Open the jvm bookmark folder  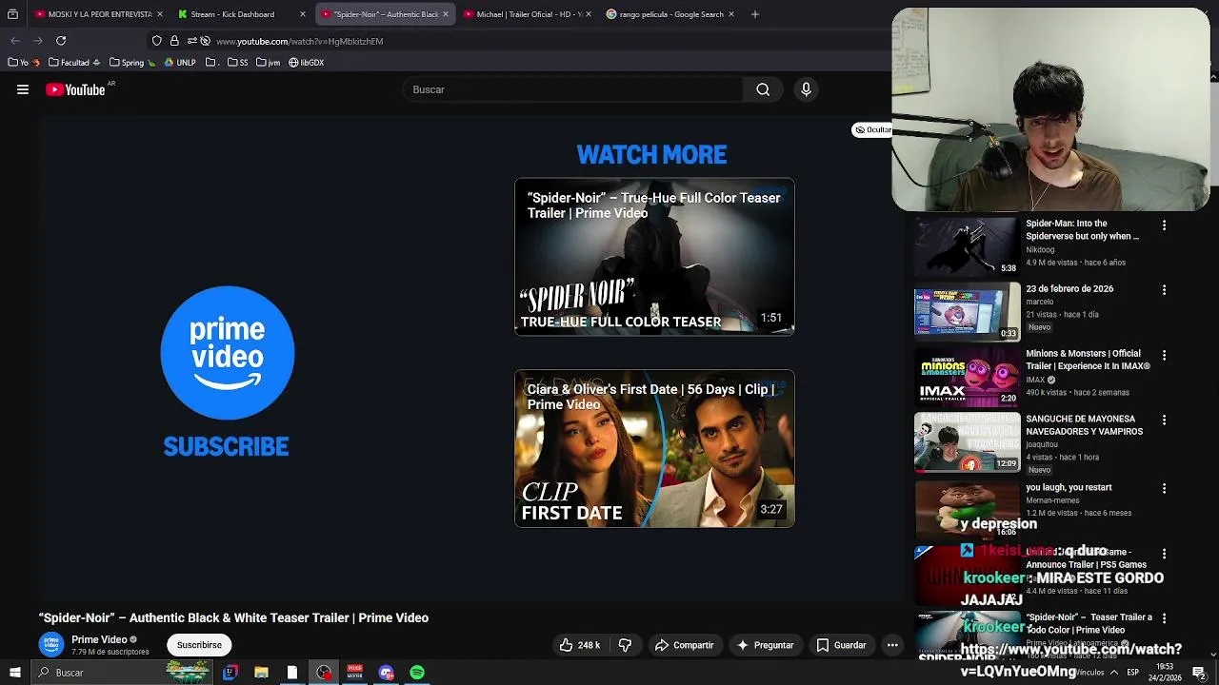point(268,63)
